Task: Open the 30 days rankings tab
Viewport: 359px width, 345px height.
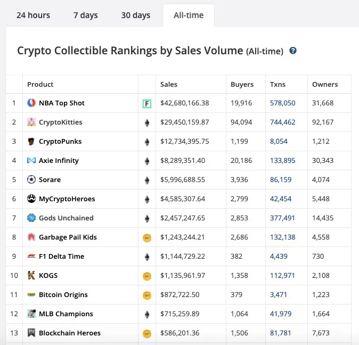Action: point(136,15)
